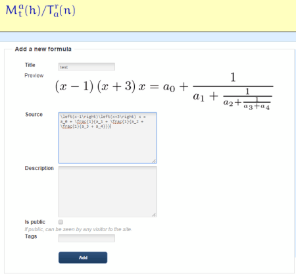Image resolution: width=296 pixels, height=274 pixels.
Task: Click the Preview label
Action: tap(34, 76)
